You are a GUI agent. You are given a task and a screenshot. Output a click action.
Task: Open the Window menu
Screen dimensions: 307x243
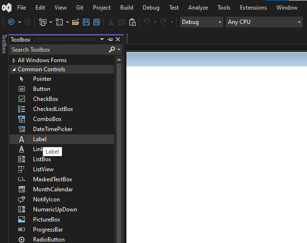pyautogui.click(x=287, y=8)
